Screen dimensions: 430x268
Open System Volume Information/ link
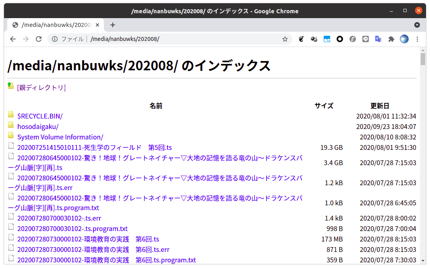60,137
